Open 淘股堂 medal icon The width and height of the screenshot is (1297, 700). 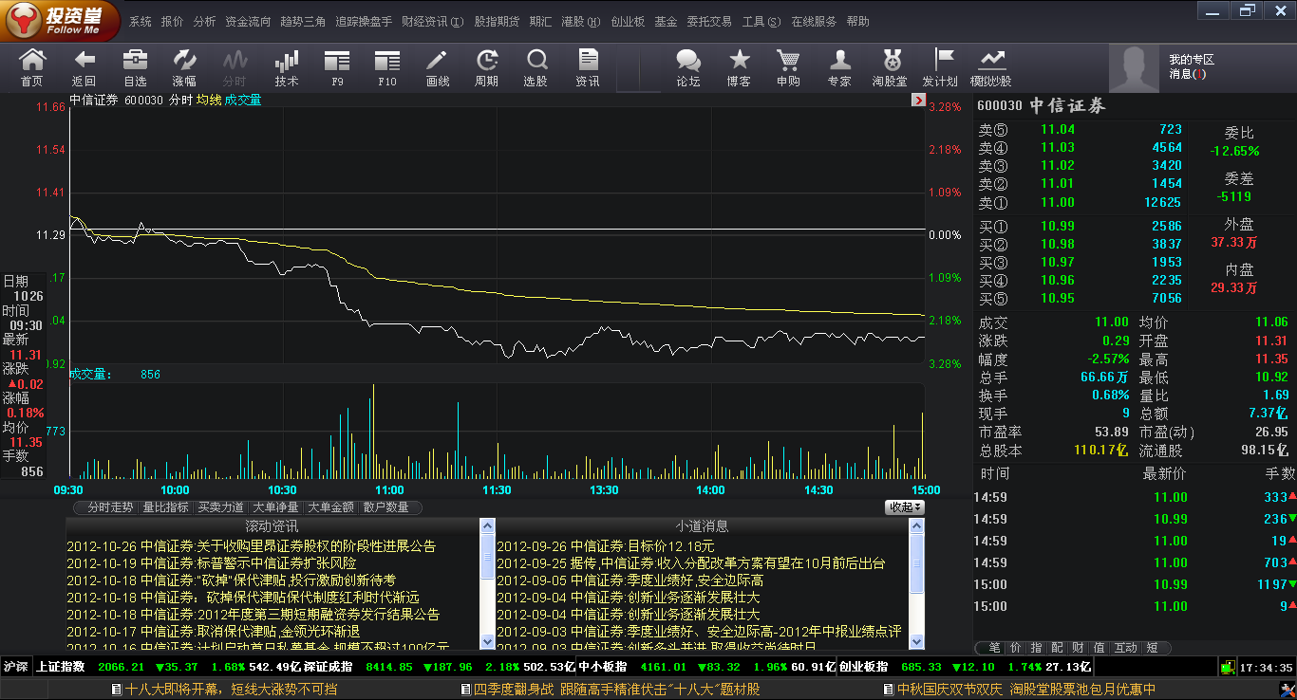pos(891,67)
